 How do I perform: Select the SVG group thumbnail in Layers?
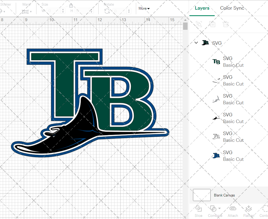[x=205, y=43]
